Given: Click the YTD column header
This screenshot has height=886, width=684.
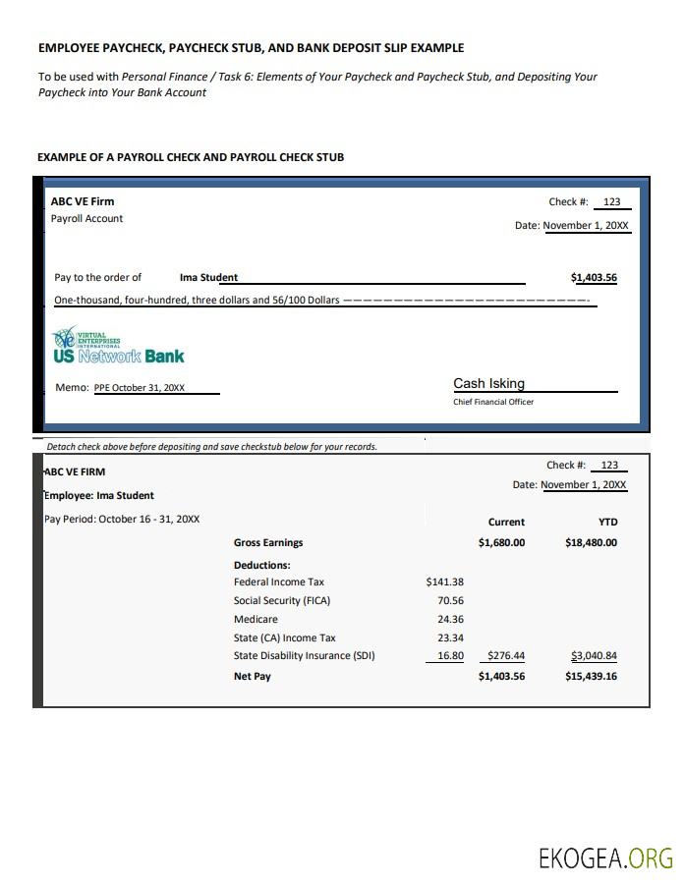Looking at the screenshot, I should (x=607, y=523).
